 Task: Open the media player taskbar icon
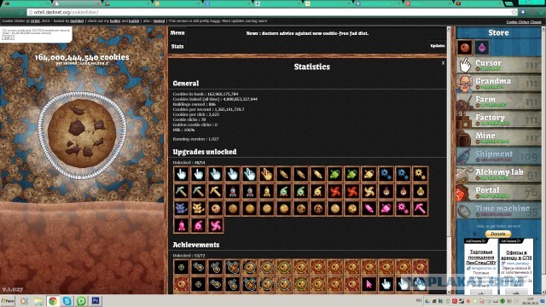point(24,301)
